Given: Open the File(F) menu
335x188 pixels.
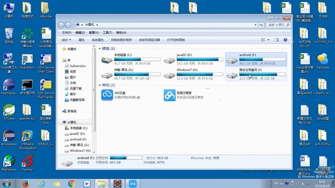Looking at the screenshot, I should [x=66, y=32].
